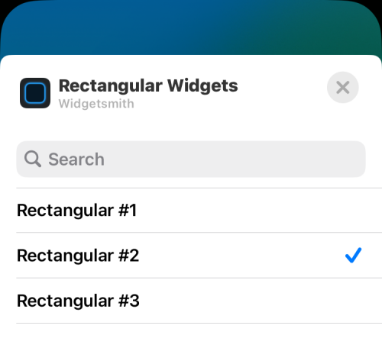
Task: Click the Search placeholder text
Action: 76,159
